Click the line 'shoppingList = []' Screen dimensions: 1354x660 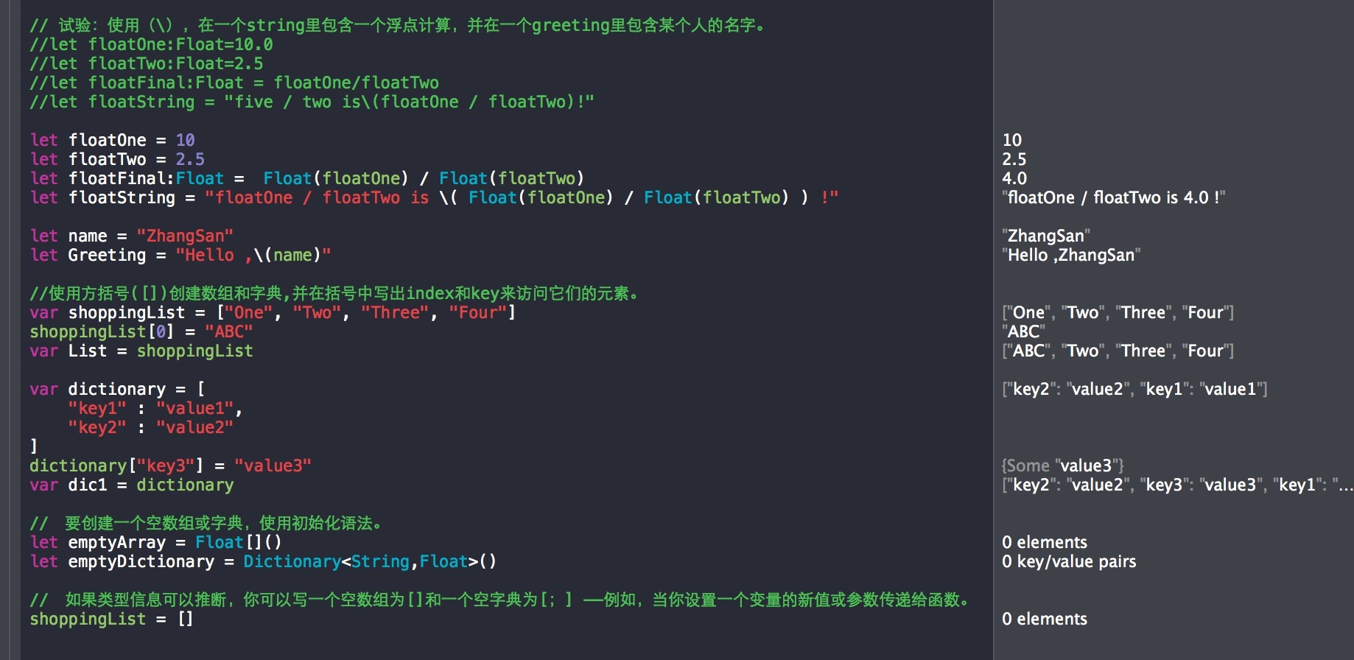pyautogui.click(x=112, y=619)
